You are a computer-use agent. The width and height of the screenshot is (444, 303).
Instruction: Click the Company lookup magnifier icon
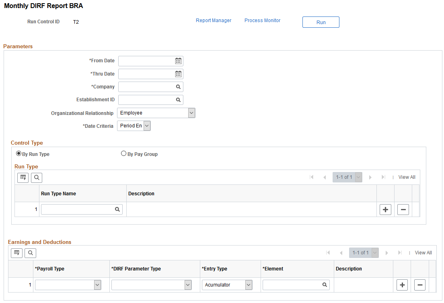(x=178, y=87)
